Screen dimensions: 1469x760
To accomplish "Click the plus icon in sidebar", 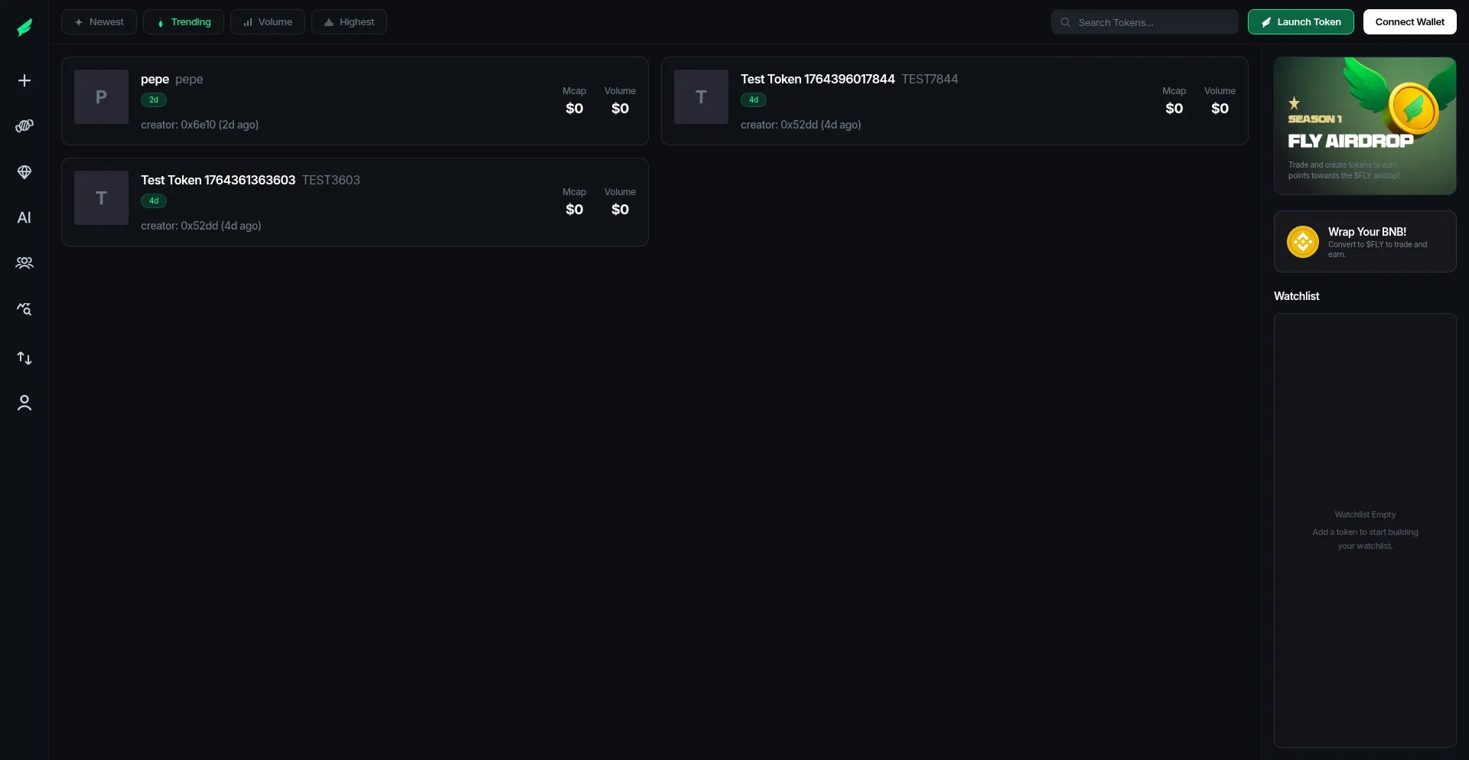I will 24,80.
